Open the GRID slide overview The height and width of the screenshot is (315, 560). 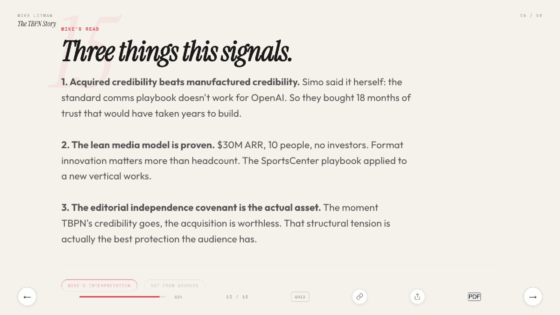(x=300, y=297)
